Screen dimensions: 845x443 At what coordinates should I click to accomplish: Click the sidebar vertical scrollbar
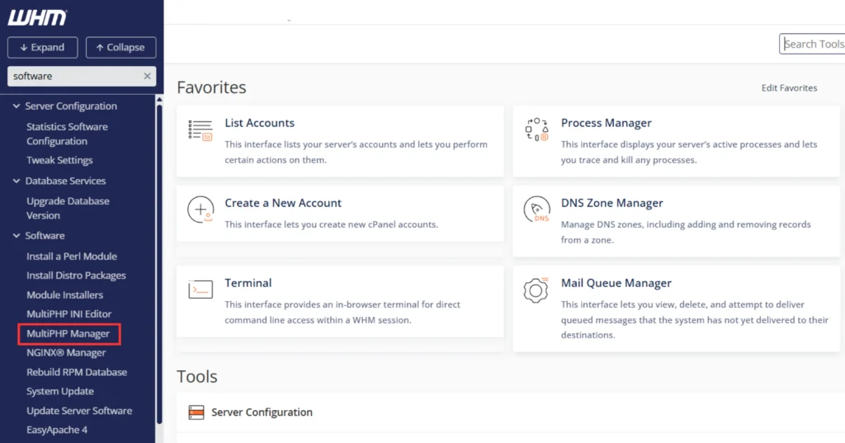[x=159, y=264]
